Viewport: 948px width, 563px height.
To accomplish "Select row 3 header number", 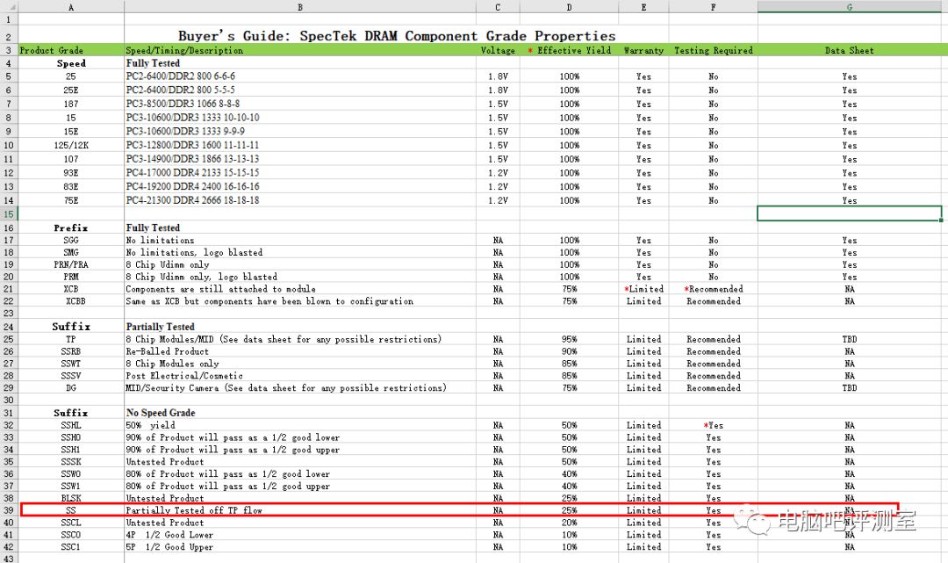I will [x=9, y=50].
